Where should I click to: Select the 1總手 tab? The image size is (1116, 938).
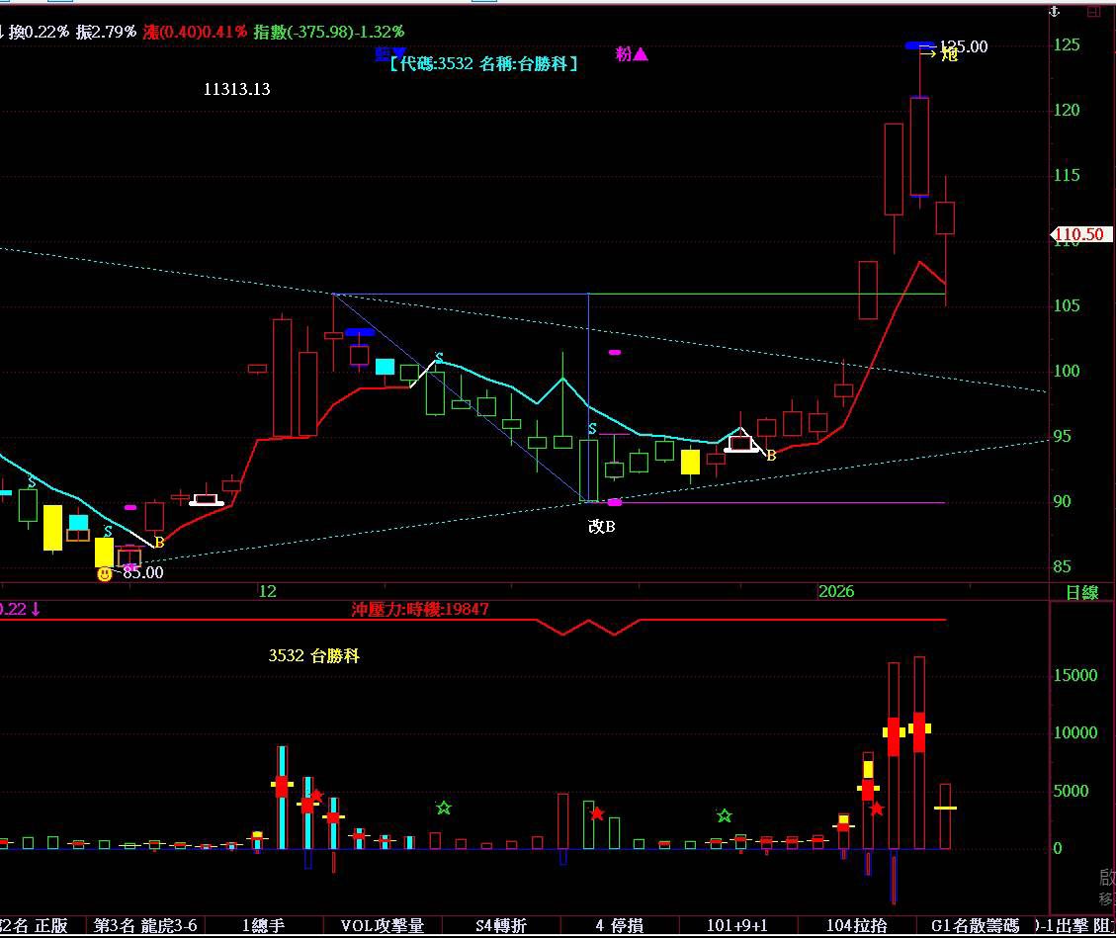coord(263,925)
